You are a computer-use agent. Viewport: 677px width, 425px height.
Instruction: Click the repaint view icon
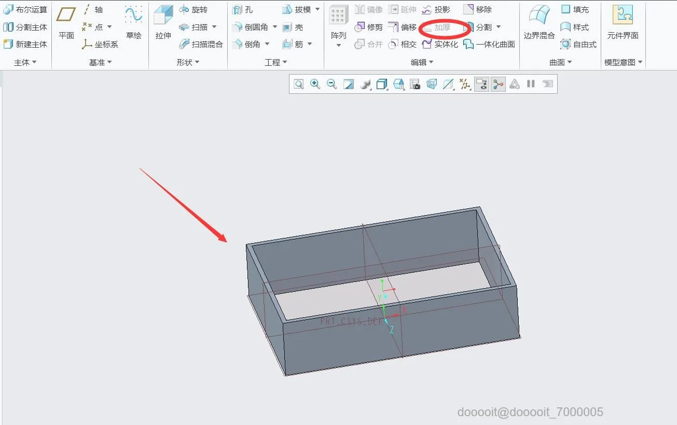click(x=349, y=84)
